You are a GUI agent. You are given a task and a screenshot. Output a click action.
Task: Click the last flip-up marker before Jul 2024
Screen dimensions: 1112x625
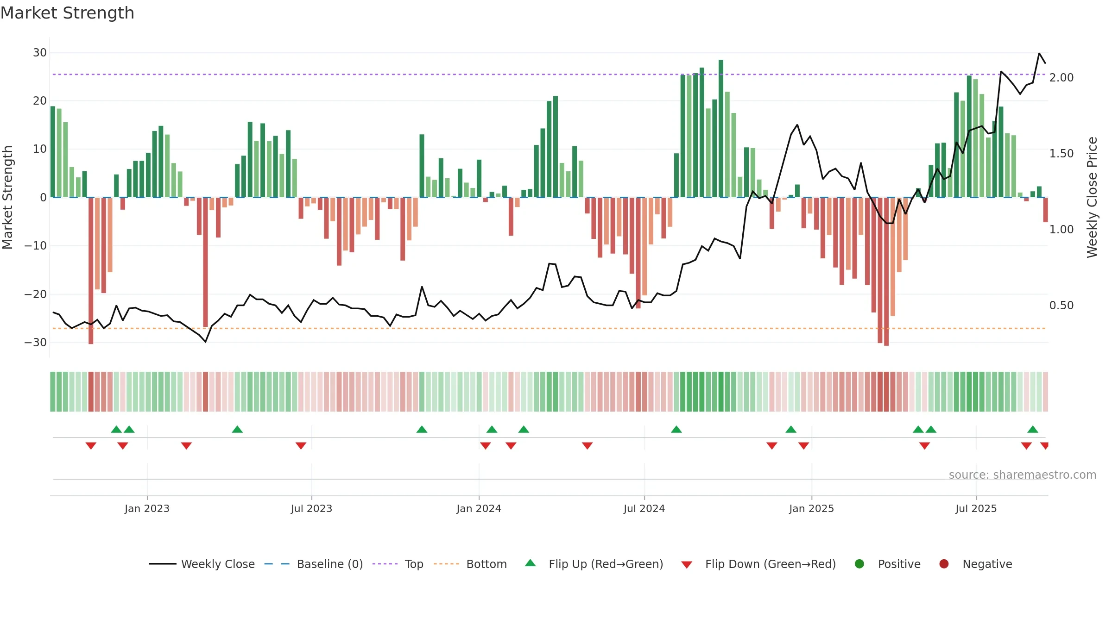tap(524, 429)
